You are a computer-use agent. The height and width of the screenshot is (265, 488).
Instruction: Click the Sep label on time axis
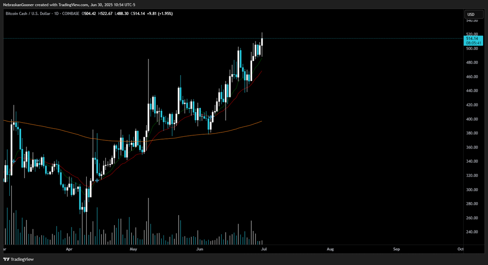point(396,249)
